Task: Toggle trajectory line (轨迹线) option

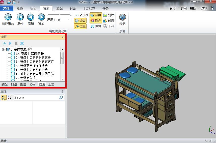Action: pos(82,15)
